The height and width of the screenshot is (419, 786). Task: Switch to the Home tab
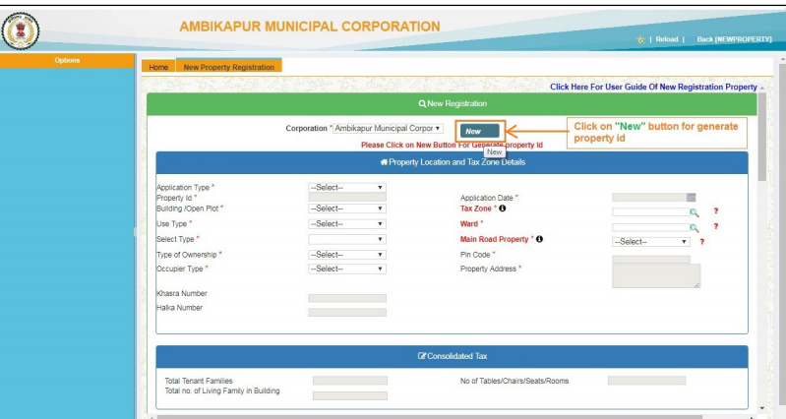tap(158, 67)
